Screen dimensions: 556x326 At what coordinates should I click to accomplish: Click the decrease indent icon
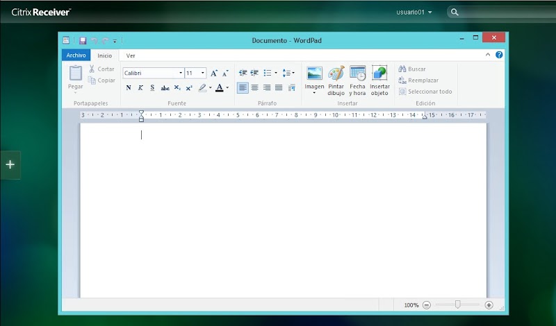pos(243,73)
